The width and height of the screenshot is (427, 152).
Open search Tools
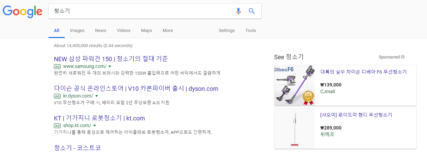point(251,31)
